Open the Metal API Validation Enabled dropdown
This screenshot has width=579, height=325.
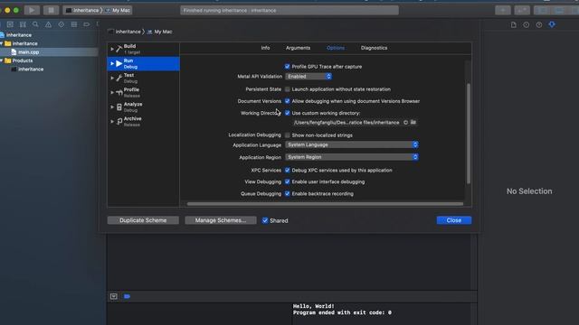point(308,76)
